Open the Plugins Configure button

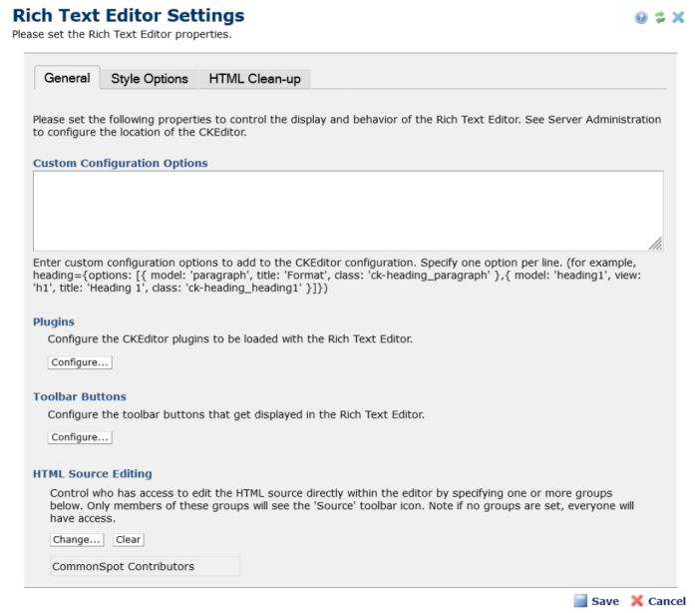point(80,362)
